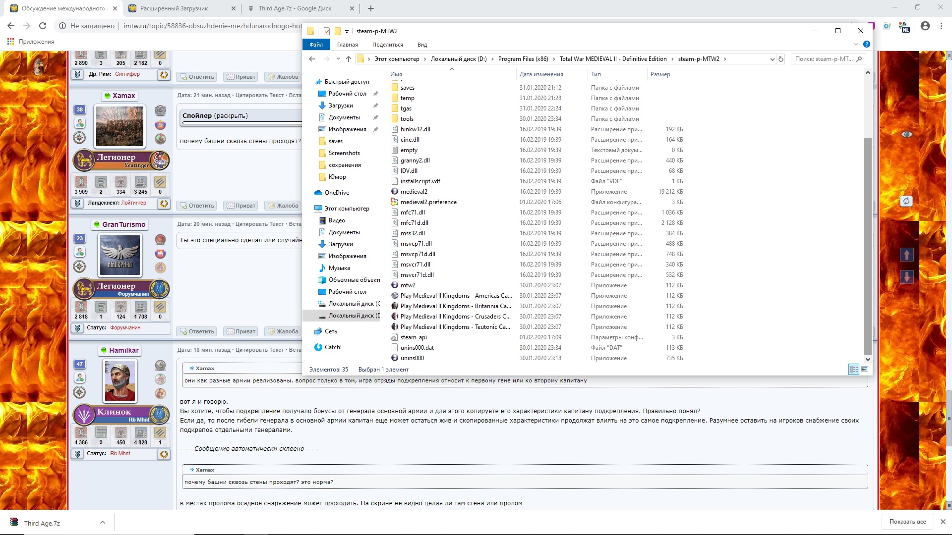Screen dimensions: 952x535
Task: Expand breadcrumb arrow after steam-p-MTW2
Action: click(725, 59)
